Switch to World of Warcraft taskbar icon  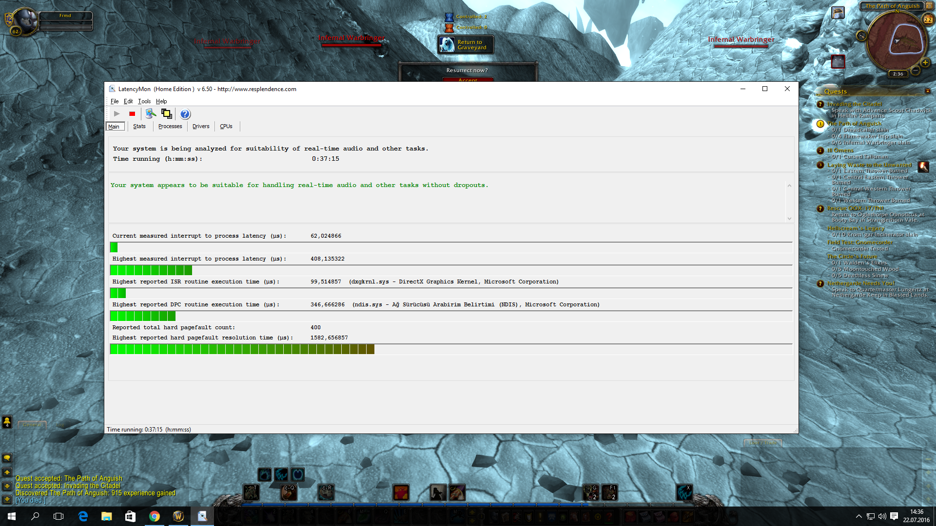178,516
